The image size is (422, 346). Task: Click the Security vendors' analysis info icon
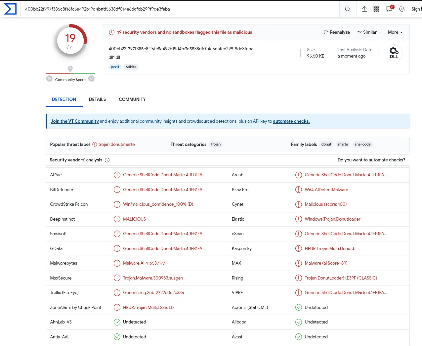107,160
